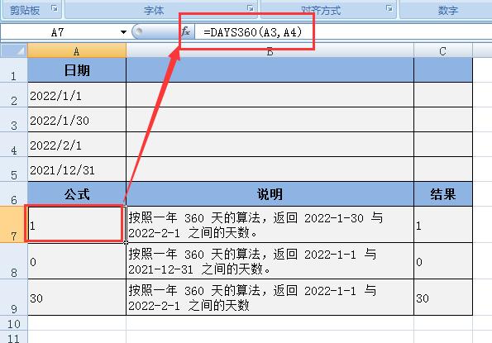Image resolution: width=492 pixels, height=343 pixels.
Task: Select the column A header
Action: click(77, 50)
